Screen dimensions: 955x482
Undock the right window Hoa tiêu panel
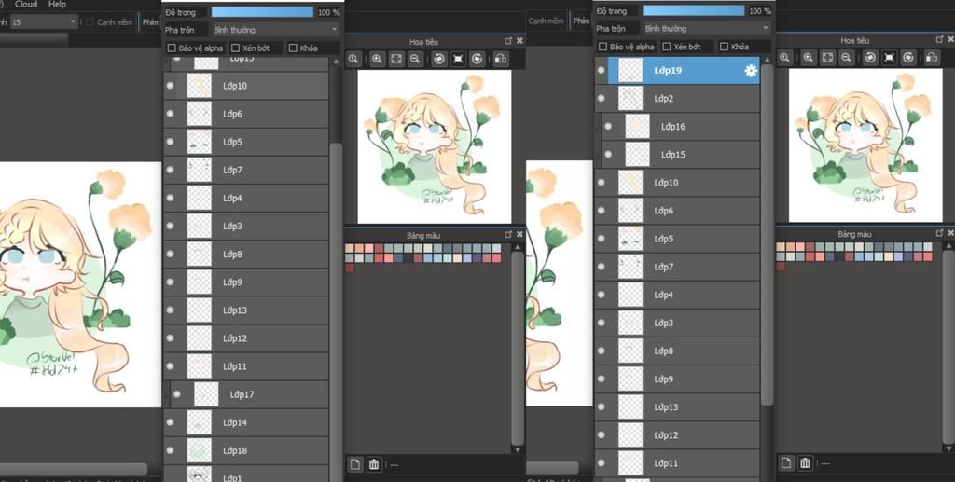[x=940, y=39]
